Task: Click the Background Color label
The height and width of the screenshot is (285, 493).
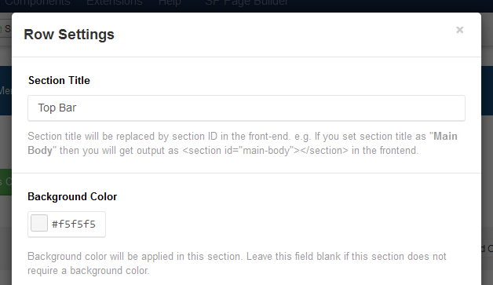Action: [x=72, y=196]
